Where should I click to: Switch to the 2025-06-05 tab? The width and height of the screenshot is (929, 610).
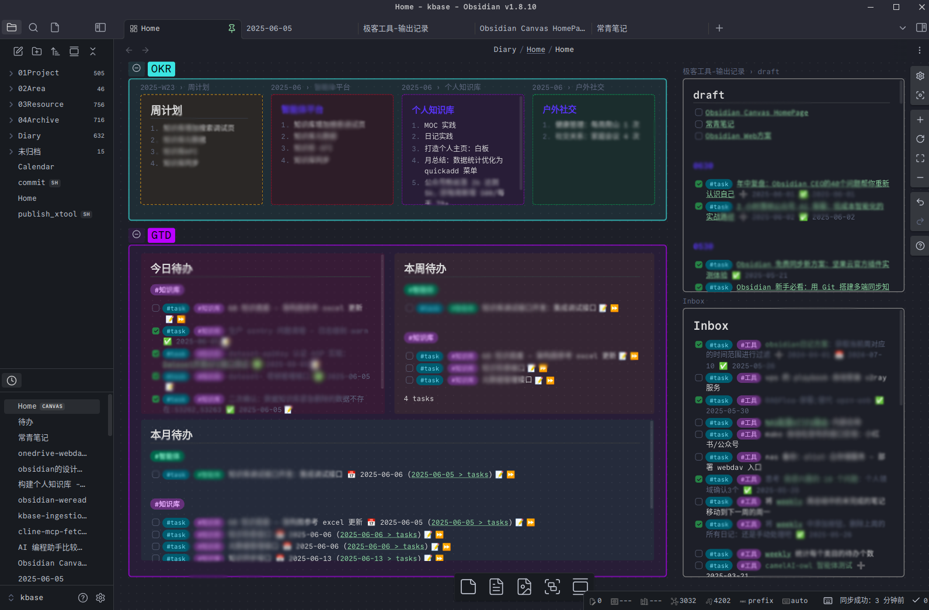pos(269,28)
